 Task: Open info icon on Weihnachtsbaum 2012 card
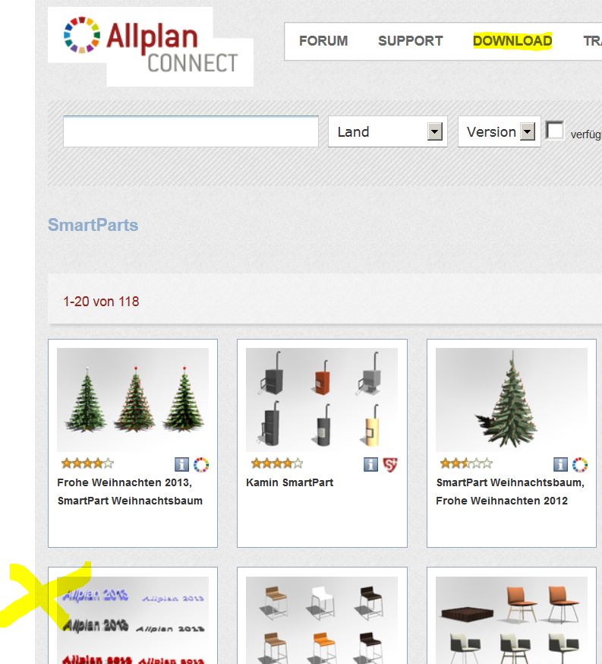click(x=560, y=464)
